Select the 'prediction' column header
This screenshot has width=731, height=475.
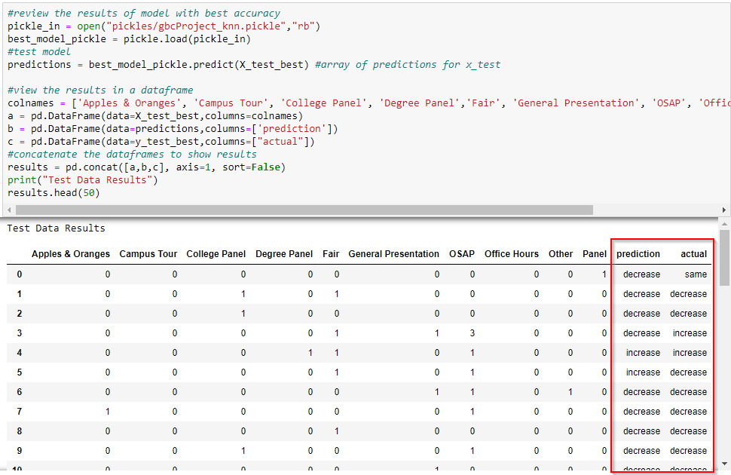pos(638,254)
